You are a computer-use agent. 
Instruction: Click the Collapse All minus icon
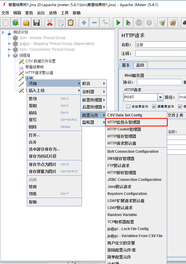(x=94, y=22)
